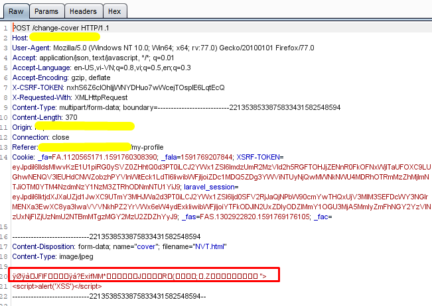
Task: Click line number 14 in the gutter
Action: tap(4, 157)
